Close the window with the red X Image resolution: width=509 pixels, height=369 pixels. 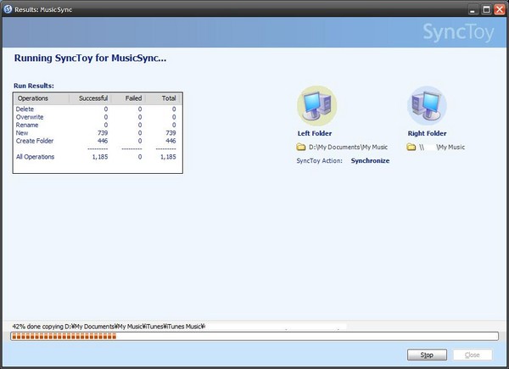[500, 9]
